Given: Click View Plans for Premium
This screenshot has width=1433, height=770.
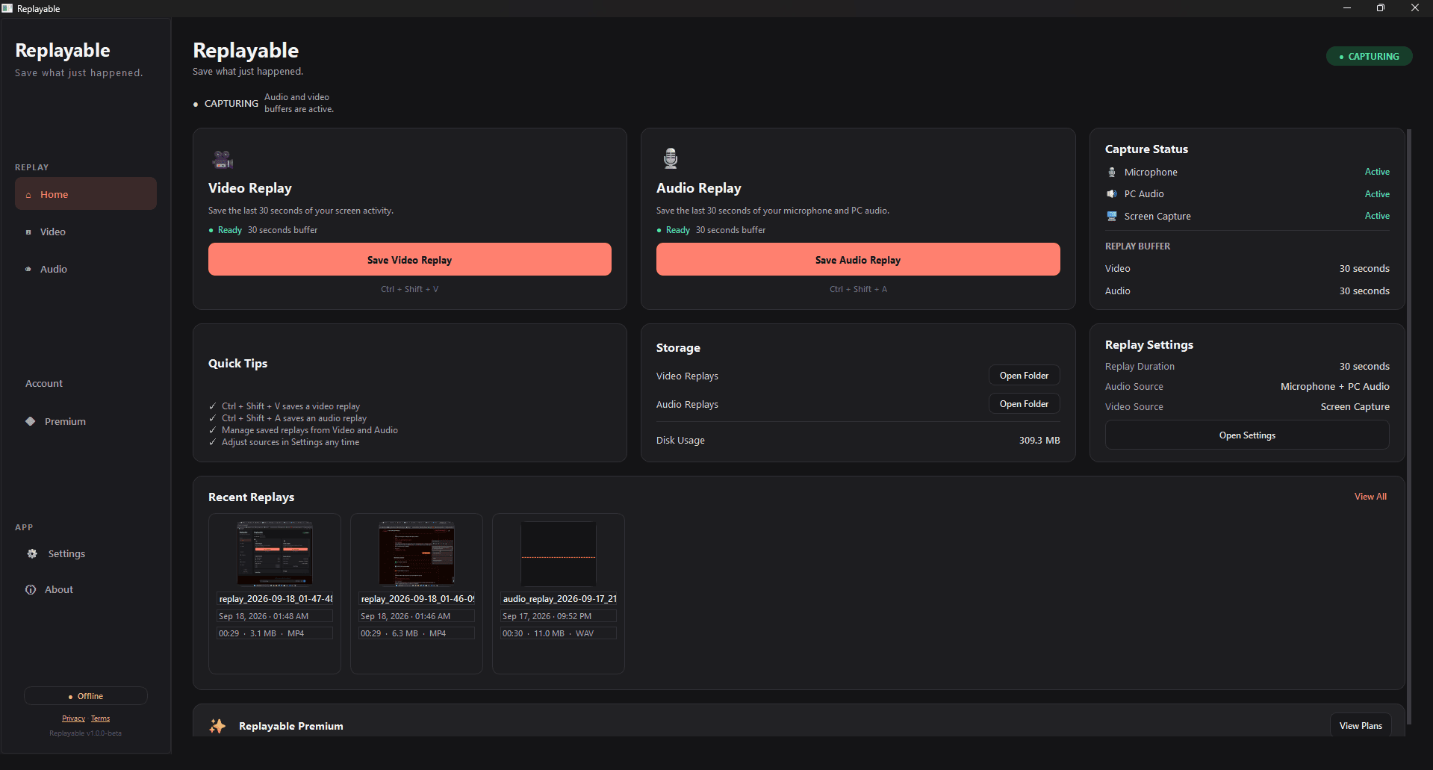Looking at the screenshot, I should [1361, 725].
